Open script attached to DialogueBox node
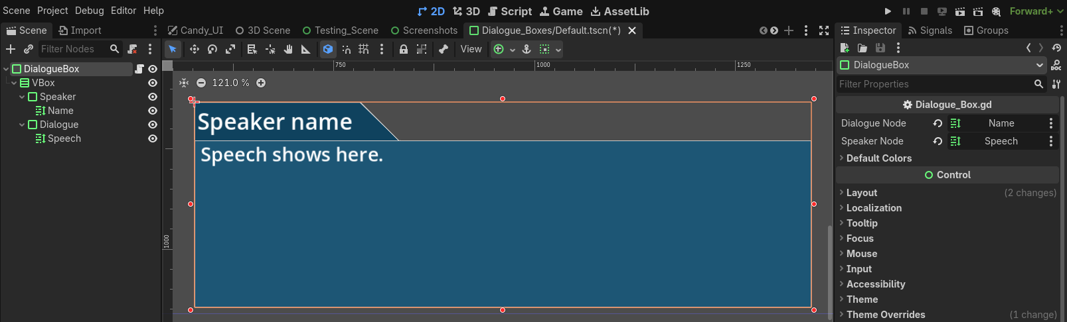This screenshot has height=322, width=1067. (139, 69)
